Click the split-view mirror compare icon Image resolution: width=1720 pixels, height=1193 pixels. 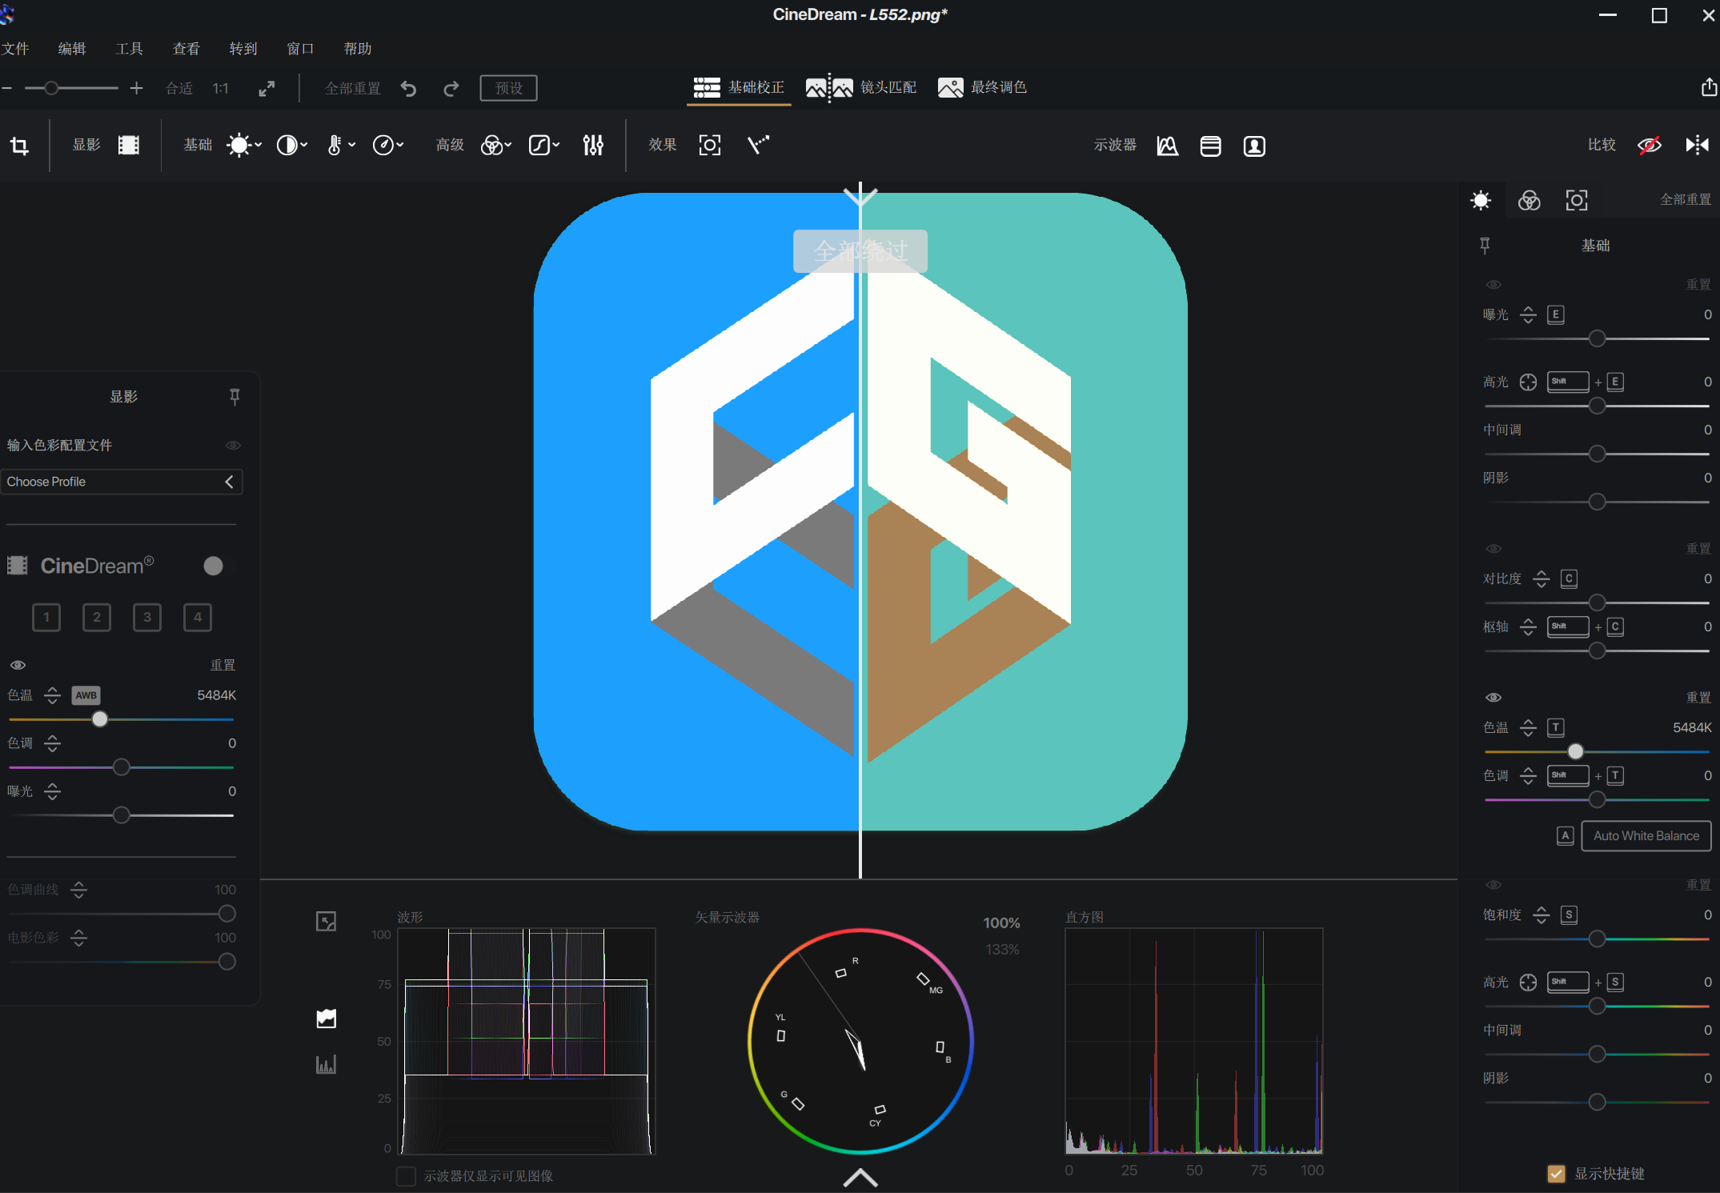1697,145
